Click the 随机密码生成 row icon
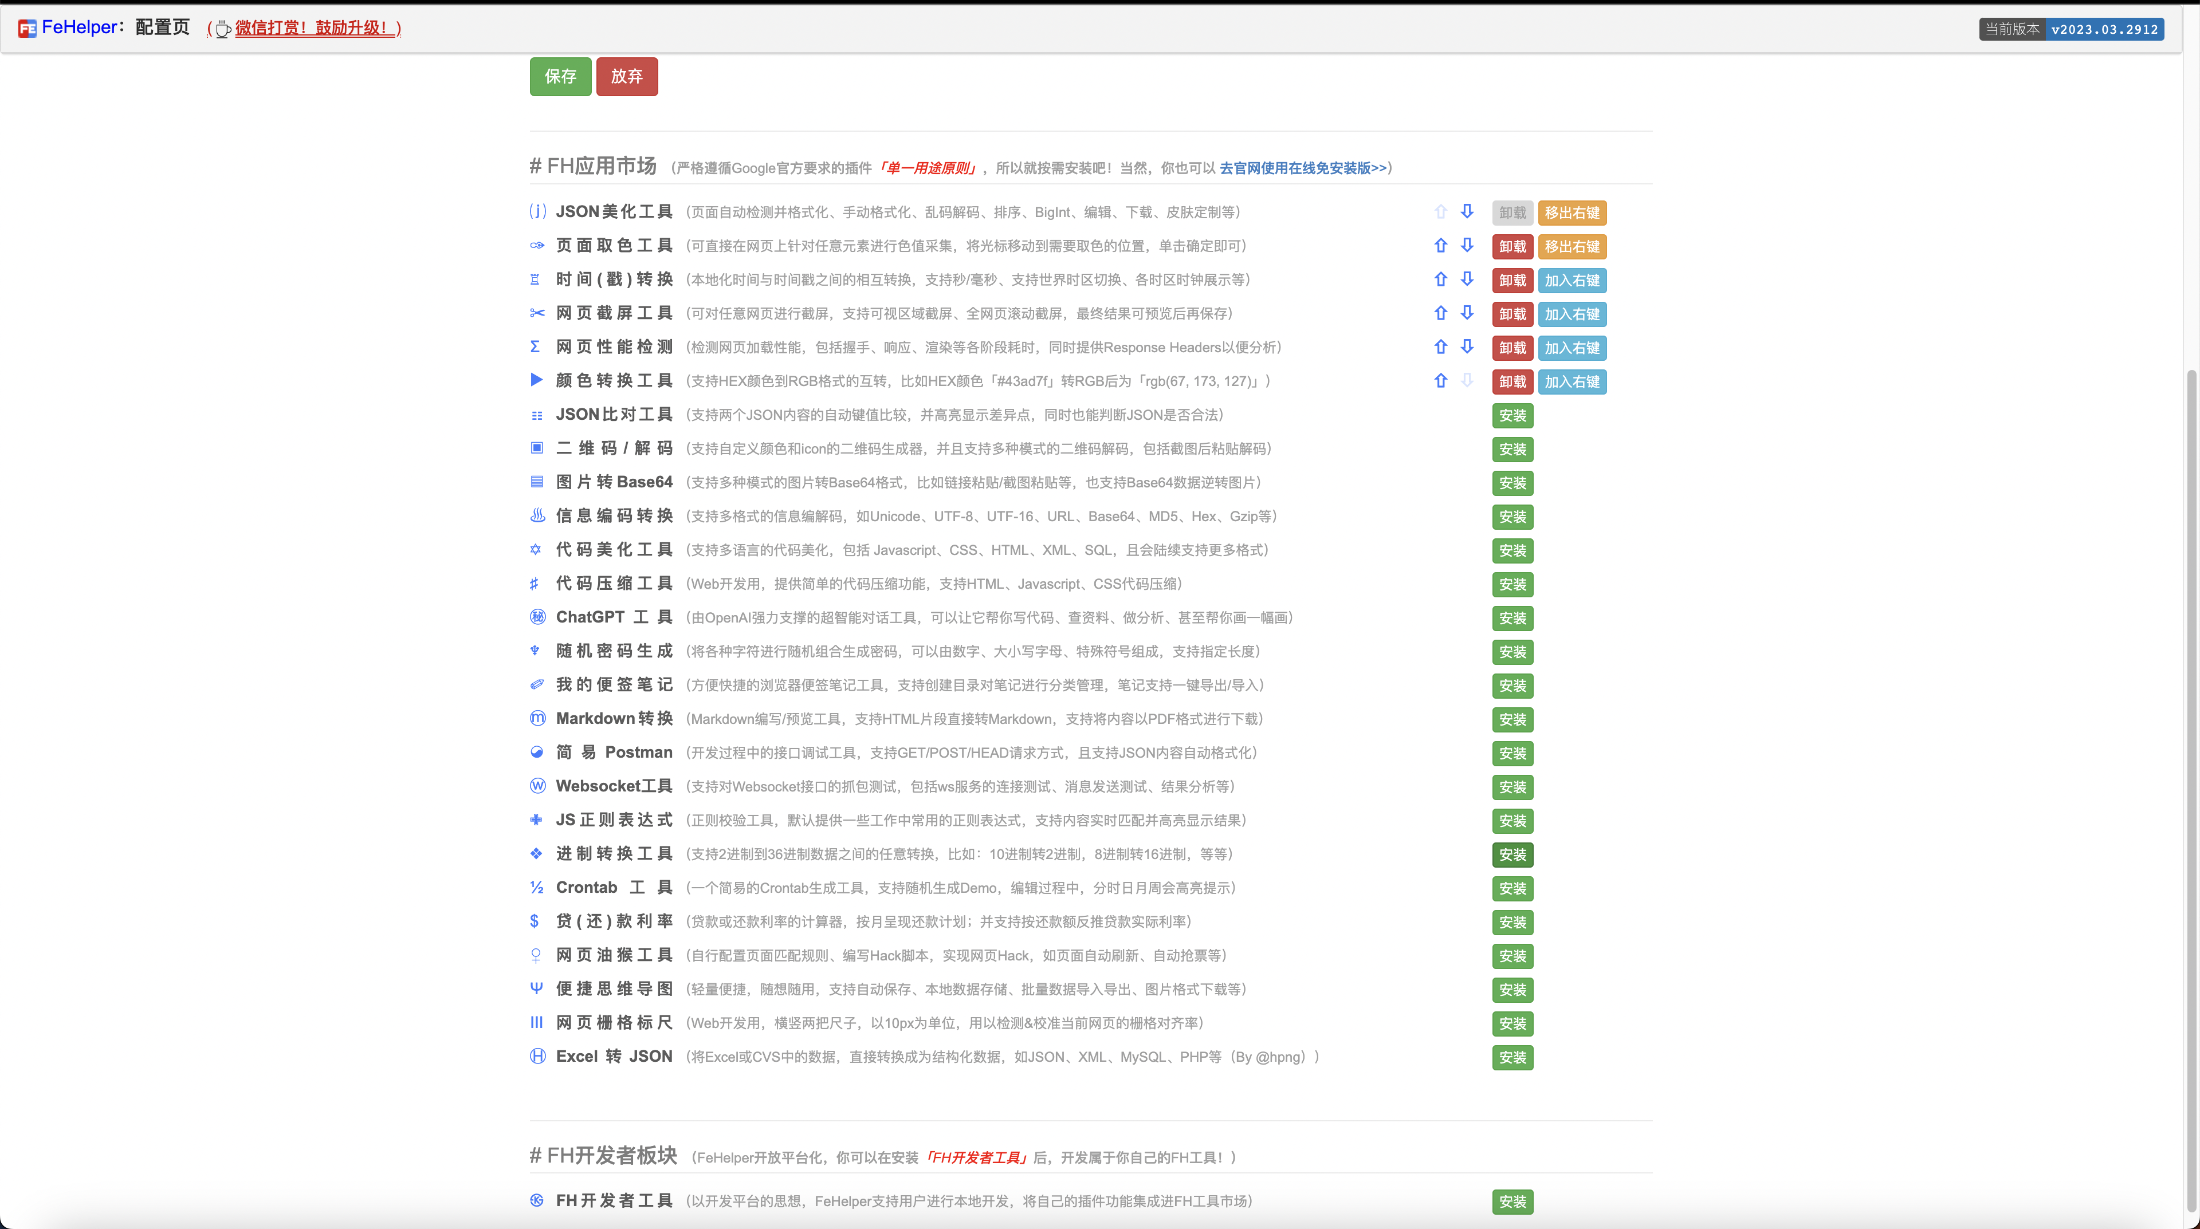The height and width of the screenshot is (1229, 2200). [536, 651]
